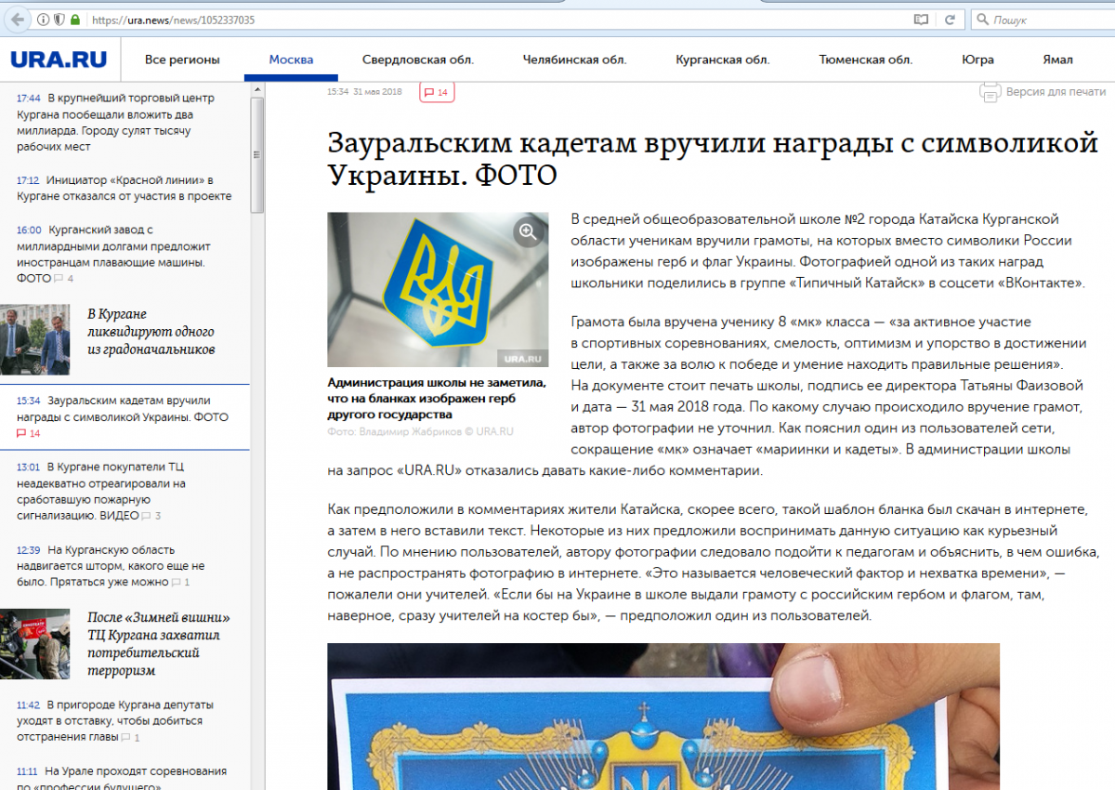The width and height of the screenshot is (1115, 790).
Task: Click the photo credit Фото: Владимир Жабриков
Action: pos(420,431)
